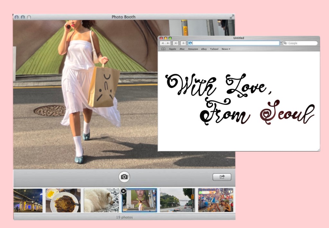Click the Photo Booth fullscreen arrows icon

(x=232, y=17)
